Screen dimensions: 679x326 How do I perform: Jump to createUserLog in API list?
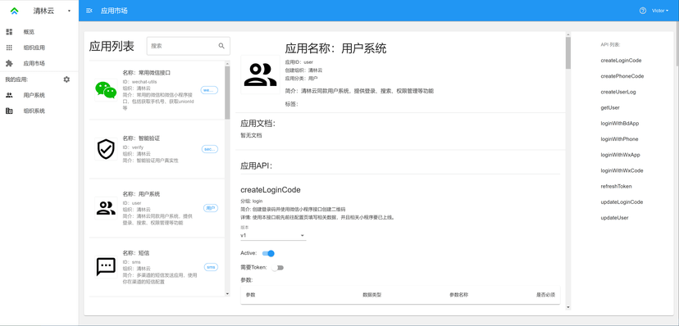[x=618, y=92]
